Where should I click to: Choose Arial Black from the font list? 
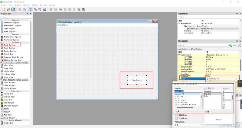coord(180,101)
